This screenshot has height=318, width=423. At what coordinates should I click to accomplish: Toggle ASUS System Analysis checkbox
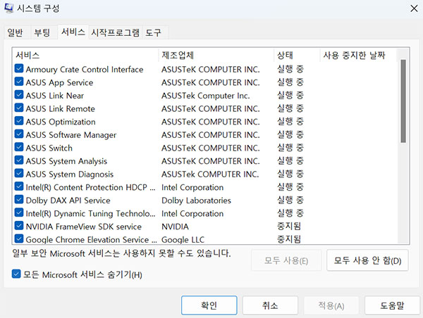pos(19,160)
